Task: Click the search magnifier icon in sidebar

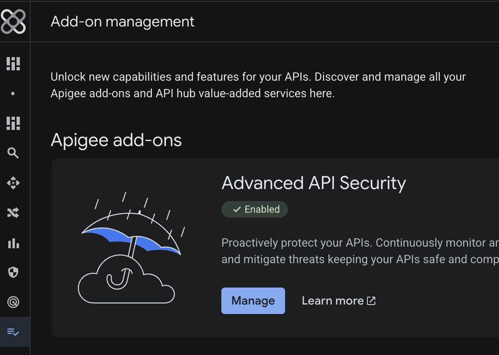Action: (13, 153)
